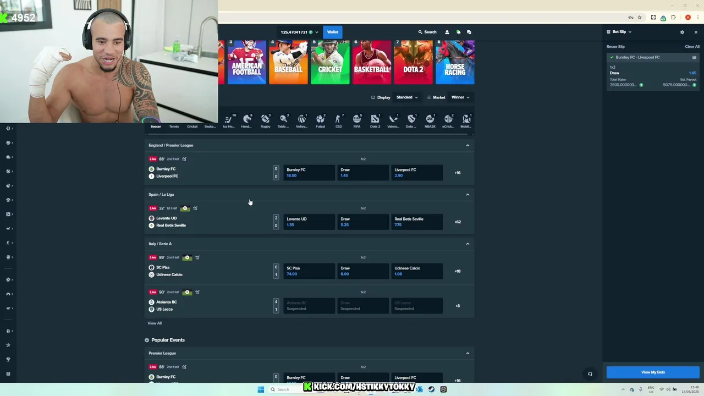The image size is (704, 396).
Task: Bet on Burnley FC at 18.50
Action: coord(309,173)
